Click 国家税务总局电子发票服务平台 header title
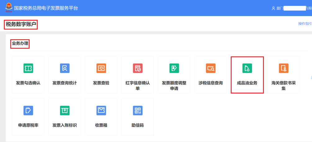Viewport: 312px width, 142px height. tap(46, 8)
